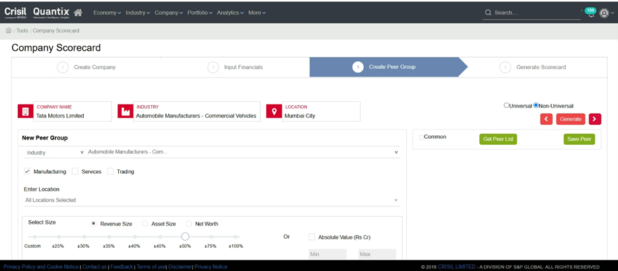Click the Max value field
Image resolution: width=618 pixels, height=271 pixels.
pos(377,254)
